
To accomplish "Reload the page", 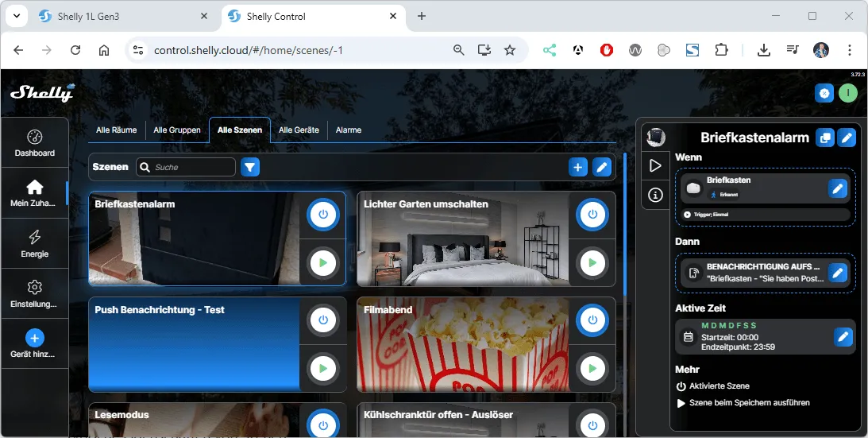I will tap(75, 50).
